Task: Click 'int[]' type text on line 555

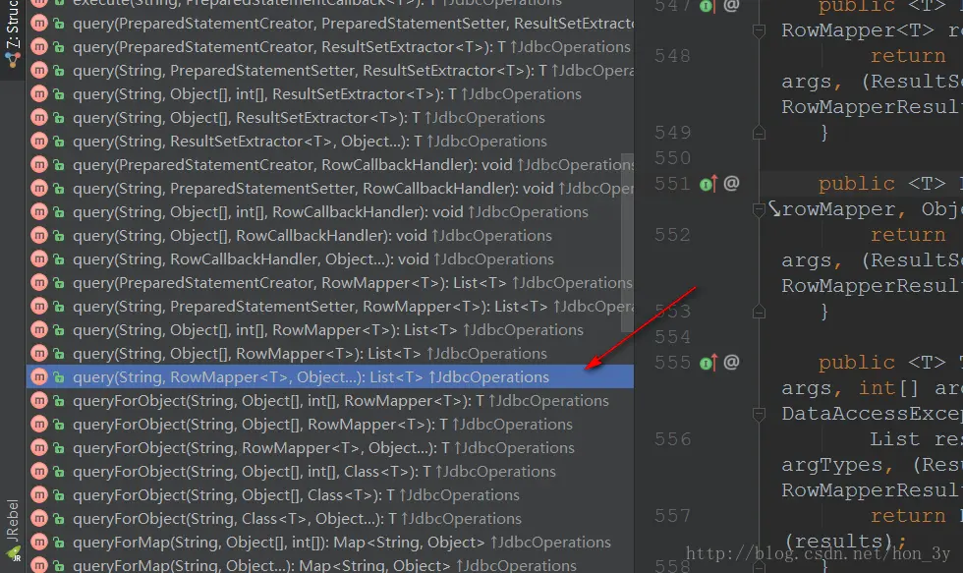Action: click(888, 388)
